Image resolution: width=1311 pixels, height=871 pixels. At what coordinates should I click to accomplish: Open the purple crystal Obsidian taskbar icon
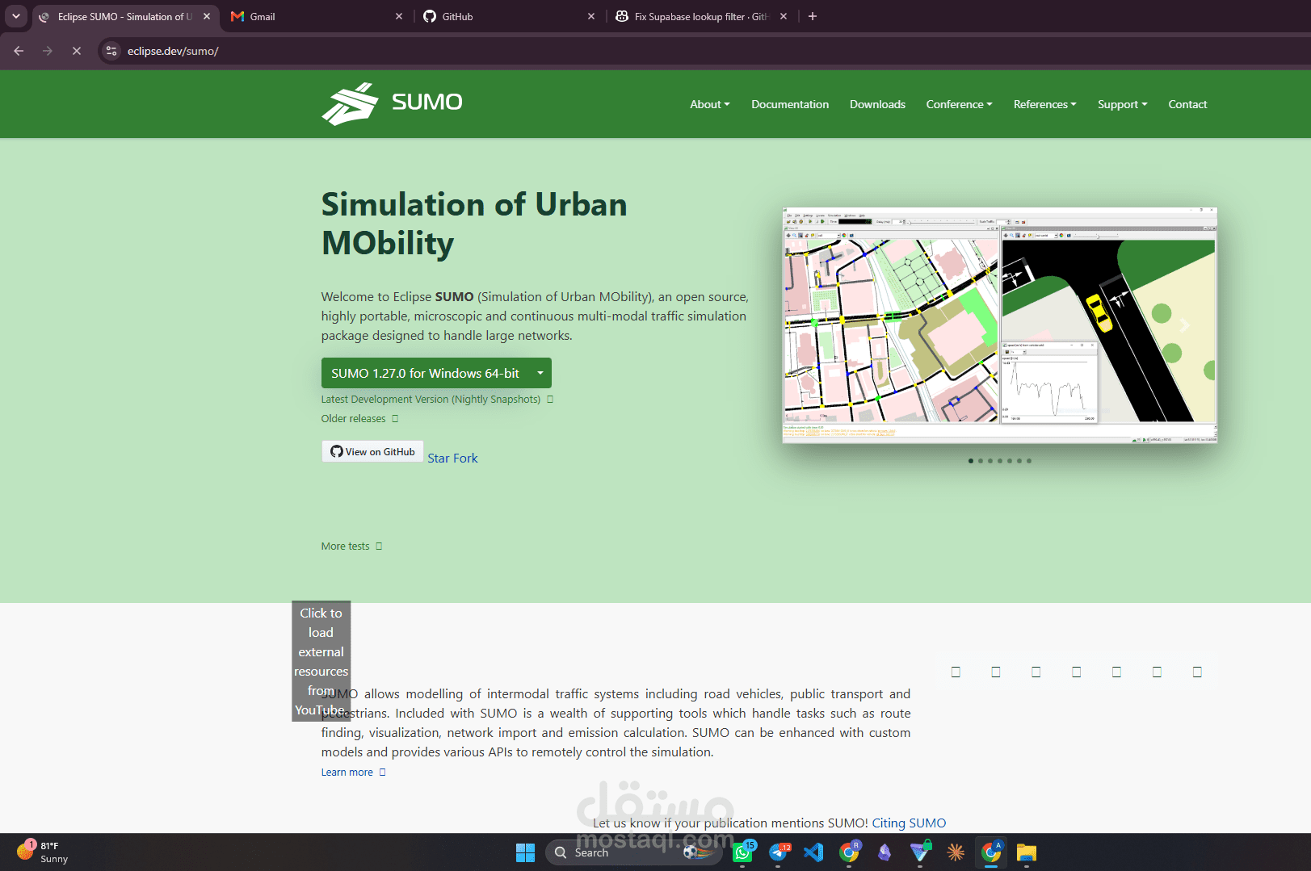(885, 852)
